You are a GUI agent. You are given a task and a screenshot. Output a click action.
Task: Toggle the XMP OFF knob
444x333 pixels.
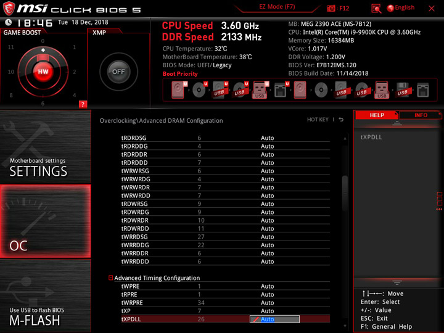[118, 72]
